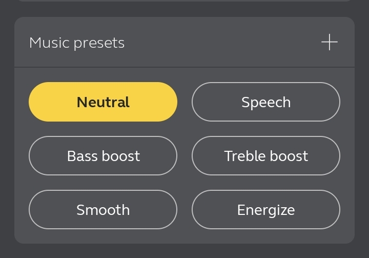Activate the Smooth preset
The width and height of the screenshot is (369, 258).
(x=103, y=209)
